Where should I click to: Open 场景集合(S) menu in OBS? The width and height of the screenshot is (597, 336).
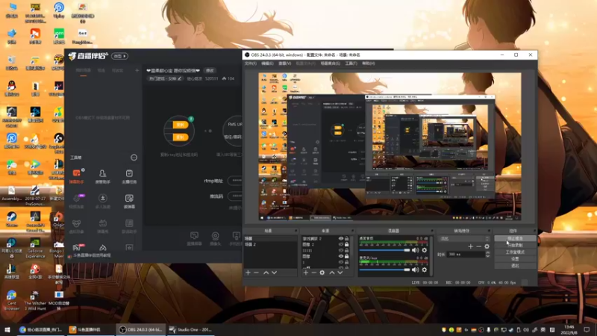(330, 63)
